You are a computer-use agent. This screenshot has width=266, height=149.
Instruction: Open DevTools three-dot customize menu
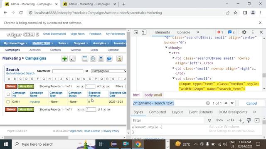pos(253,32)
